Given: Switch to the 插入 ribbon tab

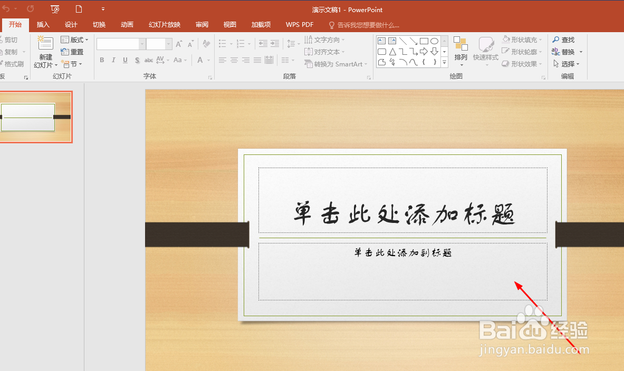Looking at the screenshot, I should click(x=43, y=24).
